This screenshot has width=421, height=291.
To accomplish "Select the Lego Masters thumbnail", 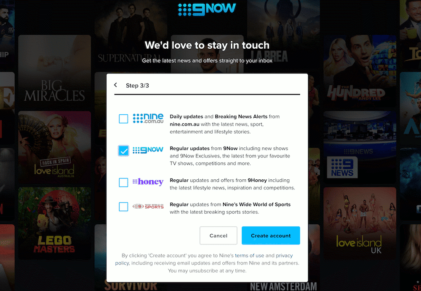I will click(x=54, y=223).
